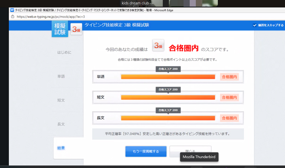
Task: Click the 合格圏内 label in 単語 row
Action: point(229,77)
